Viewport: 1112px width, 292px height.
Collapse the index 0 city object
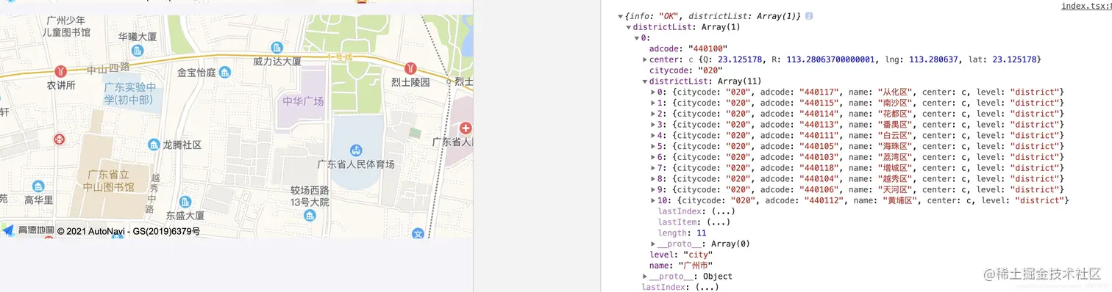point(637,38)
